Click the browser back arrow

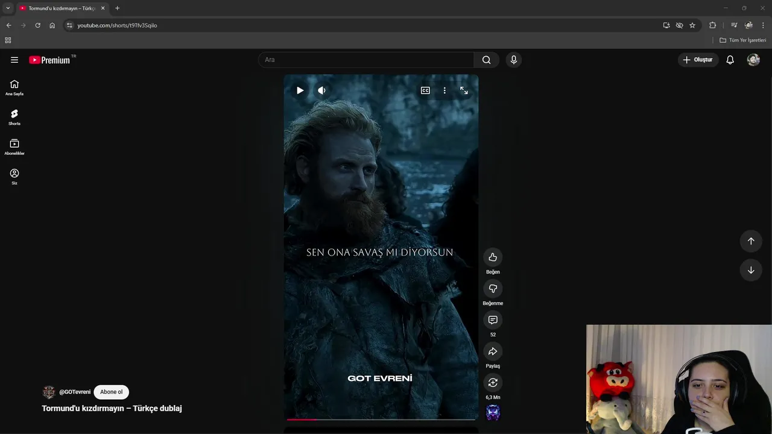pos(8,25)
